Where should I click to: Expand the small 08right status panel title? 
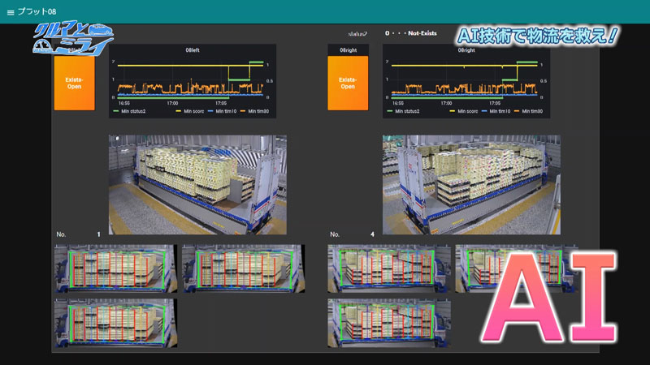[349, 50]
